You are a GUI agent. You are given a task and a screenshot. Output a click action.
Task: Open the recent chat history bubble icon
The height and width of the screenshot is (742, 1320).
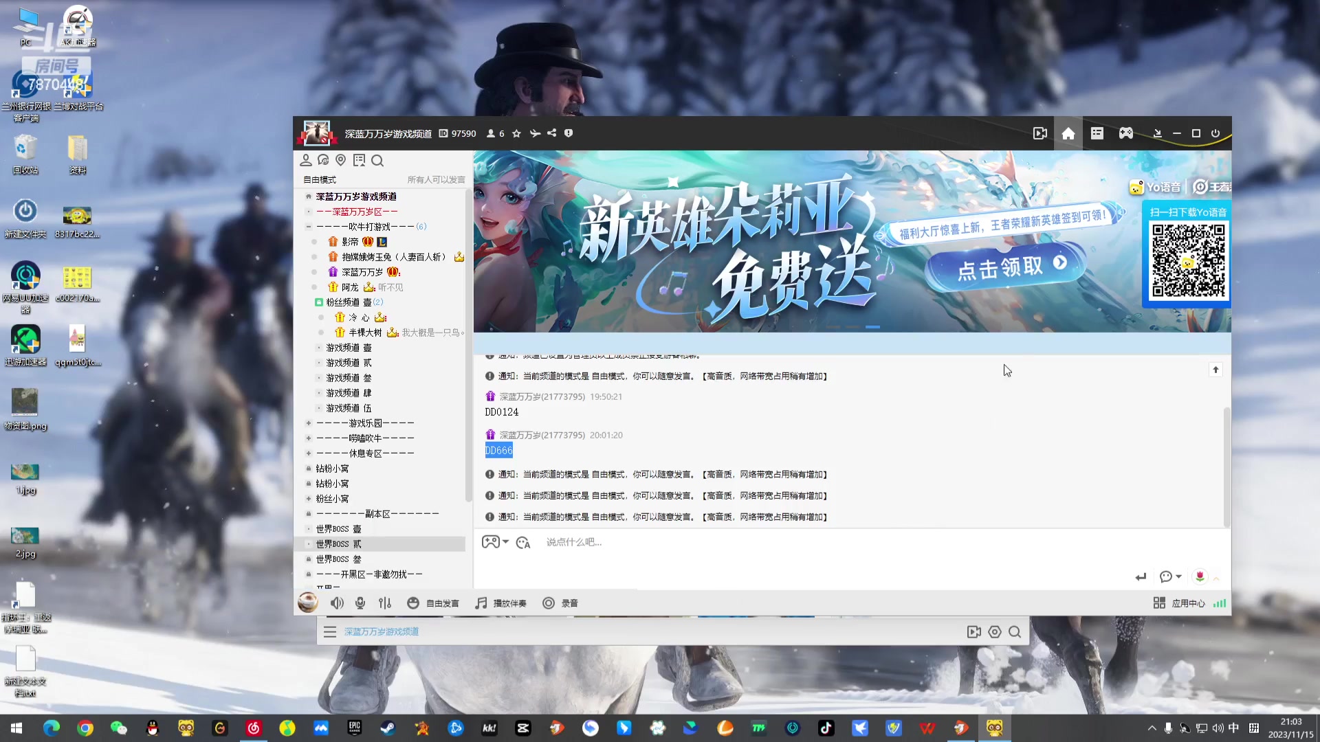click(323, 160)
